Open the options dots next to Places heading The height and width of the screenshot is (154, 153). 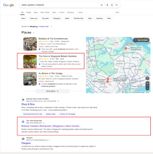[34, 33]
